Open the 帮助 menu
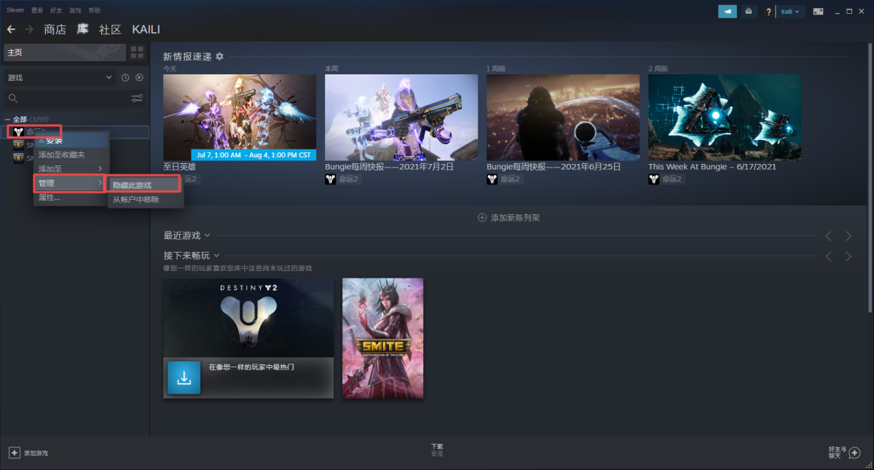The image size is (874, 470). tap(95, 10)
